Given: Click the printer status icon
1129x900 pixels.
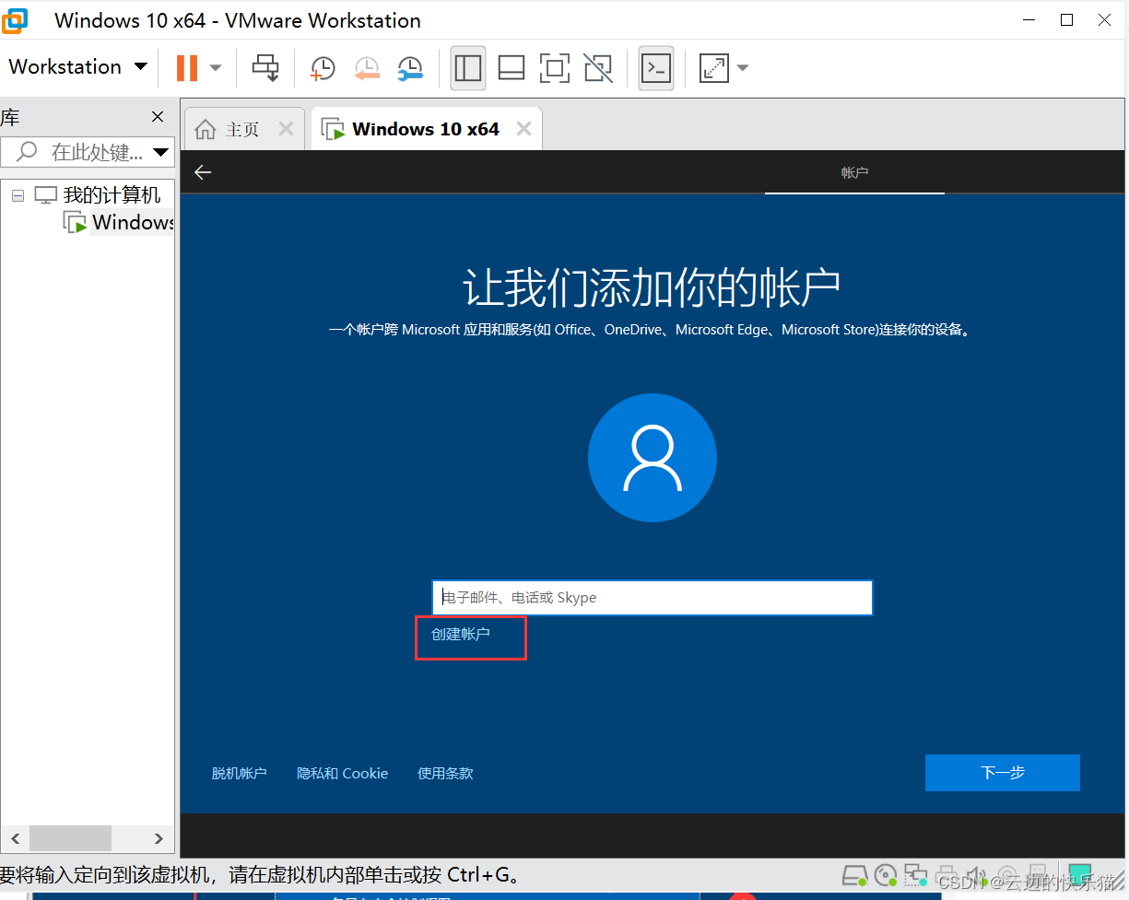Looking at the screenshot, I should pyautogui.click(x=946, y=874).
